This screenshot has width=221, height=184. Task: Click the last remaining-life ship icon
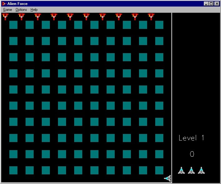click(201, 170)
